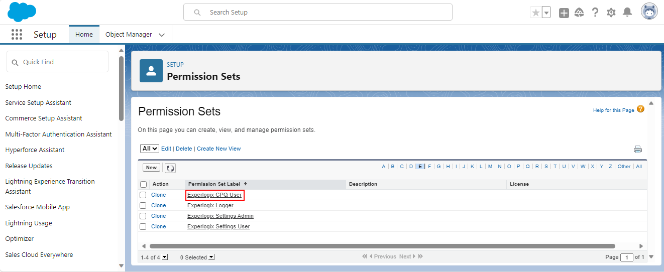The height and width of the screenshot is (272, 664).
Task: Open the All list view dropdown
Action: pyautogui.click(x=150, y=149)
